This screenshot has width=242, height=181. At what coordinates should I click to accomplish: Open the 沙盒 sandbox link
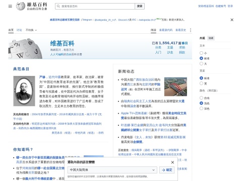[x=170, y=52]
